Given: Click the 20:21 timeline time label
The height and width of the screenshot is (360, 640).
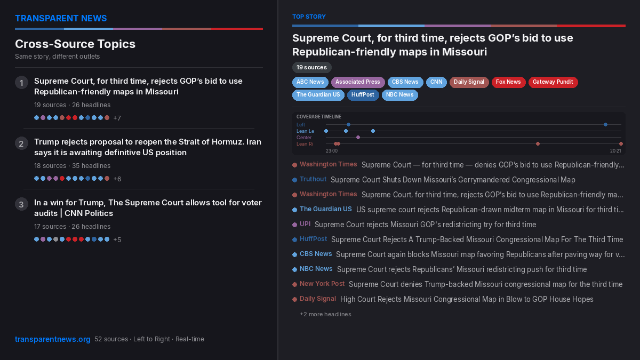Looking at the screenshot, I should pos(615,151).
